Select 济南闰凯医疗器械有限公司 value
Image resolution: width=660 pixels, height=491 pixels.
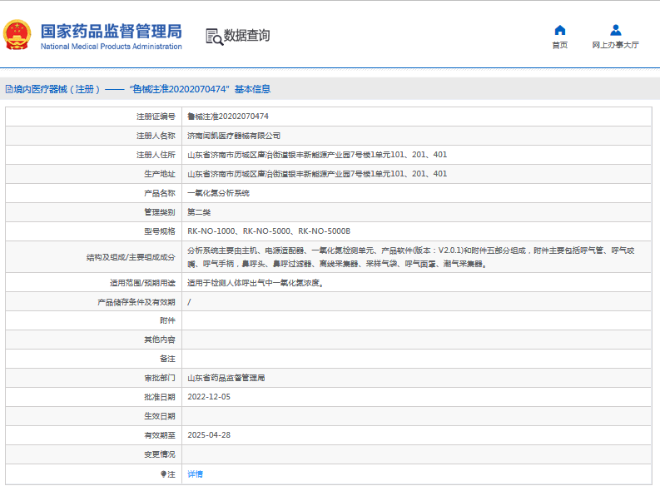pyautogui.click(x=234, y=136)
